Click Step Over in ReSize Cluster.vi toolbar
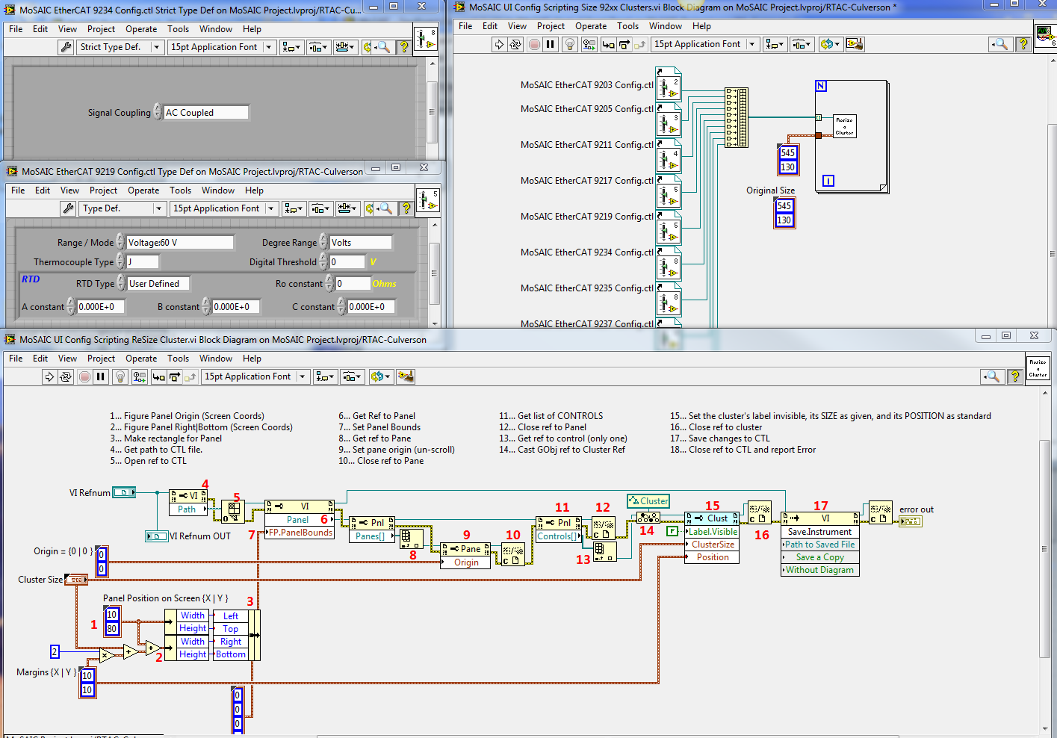 [175, 376]
